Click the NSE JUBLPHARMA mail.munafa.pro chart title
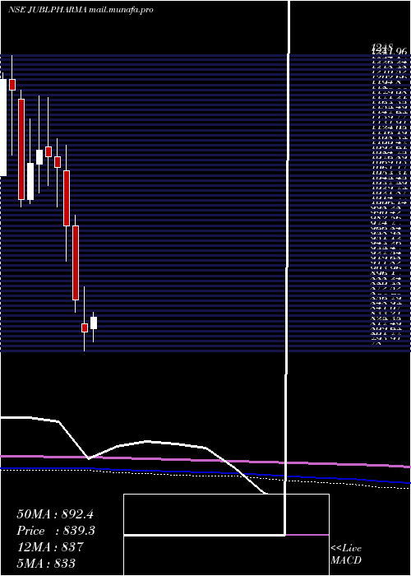This screenshot has height=576, width=411. click(x=81, y=10)
